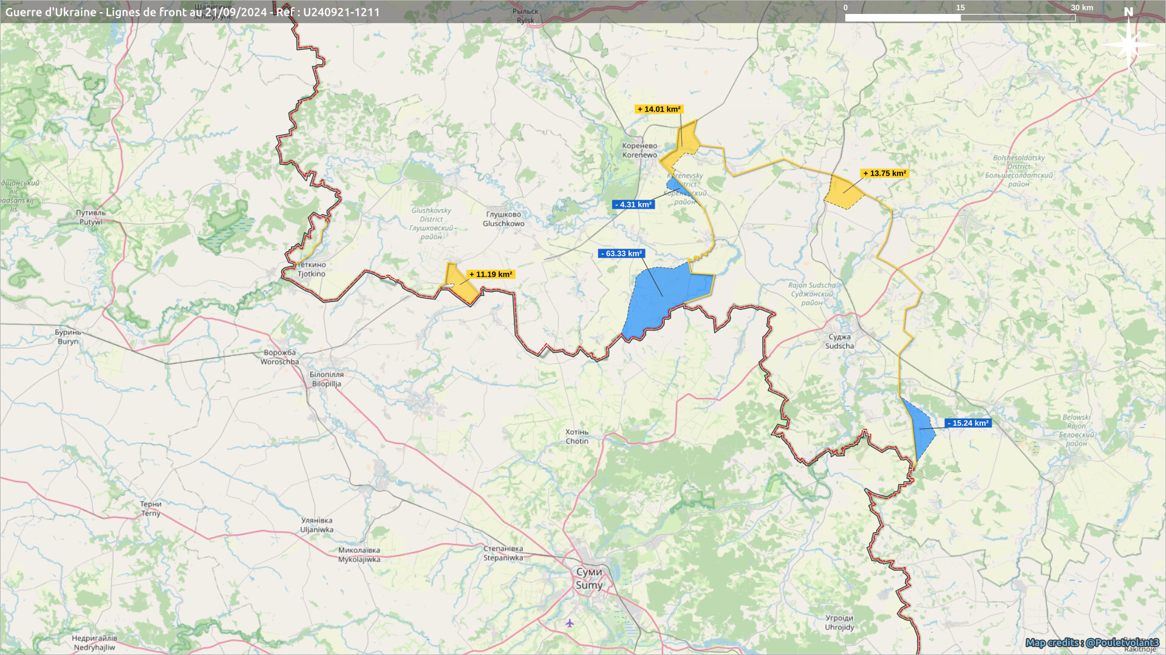Click the blue area beside - 15.24 km²
Screen dimensions: 1166x655
[922, 428]
